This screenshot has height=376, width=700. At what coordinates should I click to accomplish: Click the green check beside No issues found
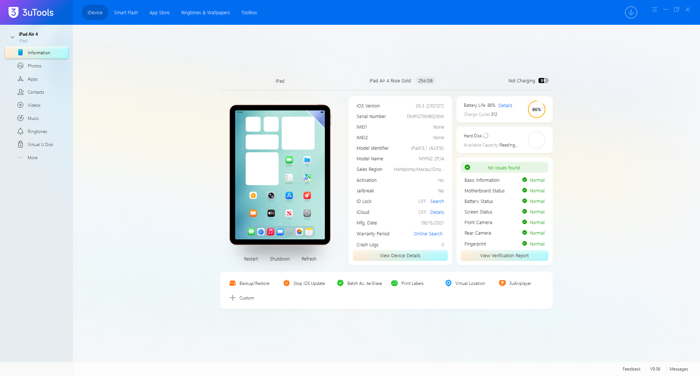[467, 167]
